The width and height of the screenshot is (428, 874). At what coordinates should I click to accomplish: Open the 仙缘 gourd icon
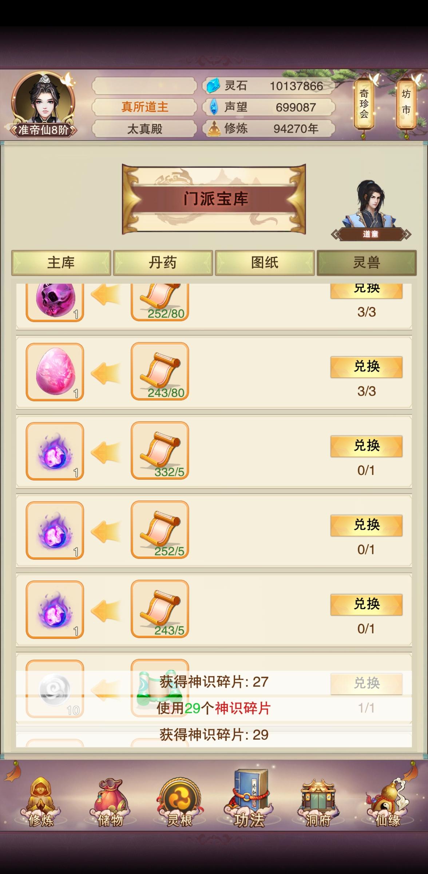pos(388,802)
